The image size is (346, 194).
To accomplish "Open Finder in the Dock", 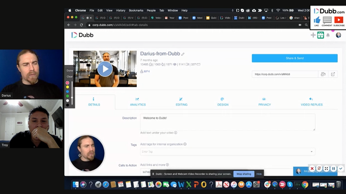I will coord(75,184).
